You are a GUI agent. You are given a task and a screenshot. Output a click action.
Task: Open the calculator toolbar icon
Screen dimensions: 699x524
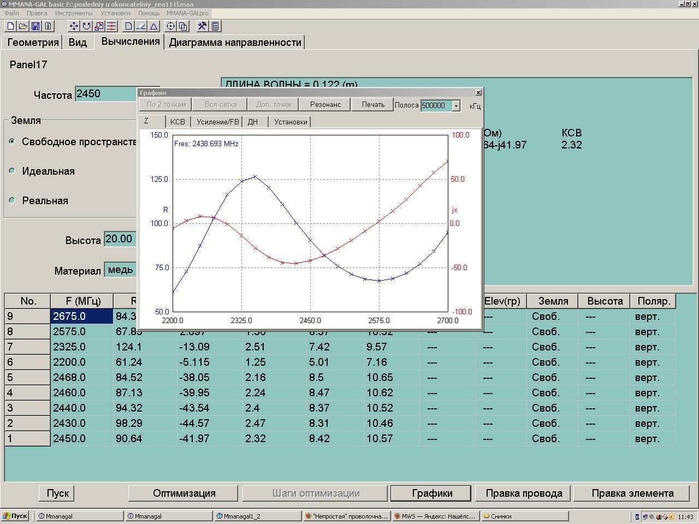(215, 26)
